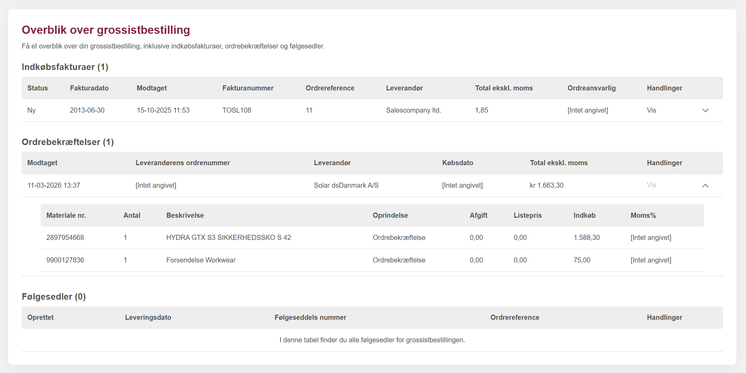746x373 pixels.
Task: Expand the TOSL108 invoice row chevron
Action: tap(705, 110)
